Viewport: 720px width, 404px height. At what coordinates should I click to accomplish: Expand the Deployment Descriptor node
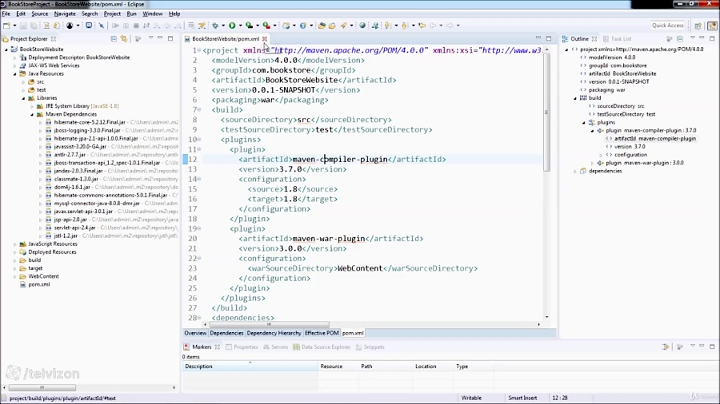14,57
